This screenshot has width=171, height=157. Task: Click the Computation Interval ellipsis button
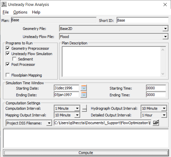click(84, 109)
